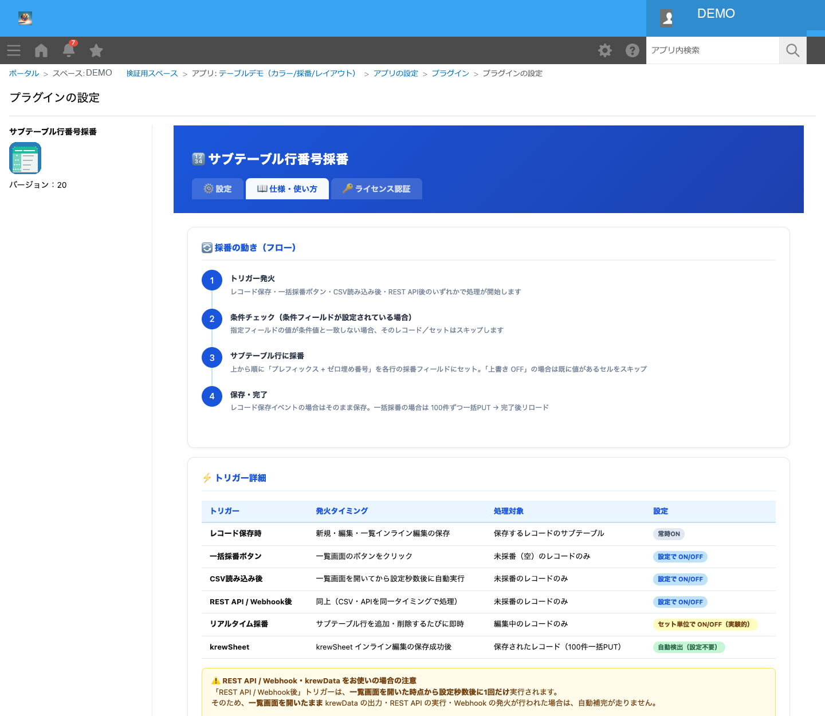Click step 2 circle 条件チェック
The image size is (825, 716).
[x=212, y=319]
